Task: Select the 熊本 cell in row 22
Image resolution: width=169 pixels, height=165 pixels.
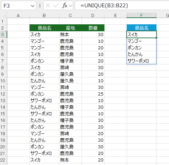Action: (70, 160)
